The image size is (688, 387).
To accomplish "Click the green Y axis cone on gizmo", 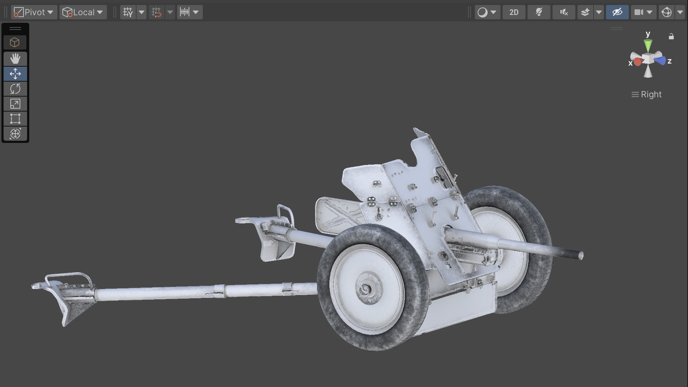I will coord(648,45).
